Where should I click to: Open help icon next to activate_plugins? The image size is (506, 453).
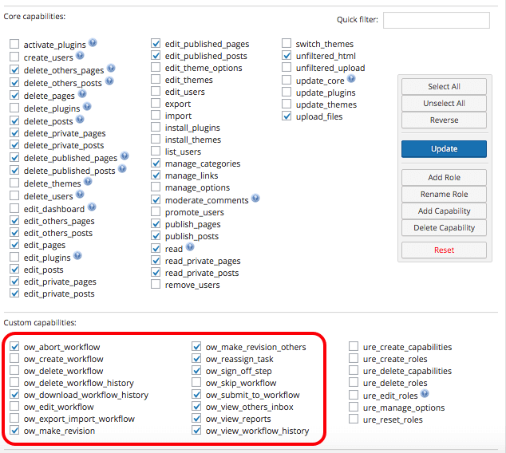point(93,42)
